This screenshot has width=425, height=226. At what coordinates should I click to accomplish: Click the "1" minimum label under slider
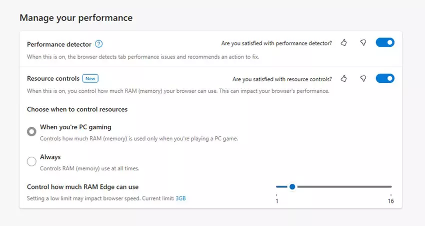tap(277, 201)
